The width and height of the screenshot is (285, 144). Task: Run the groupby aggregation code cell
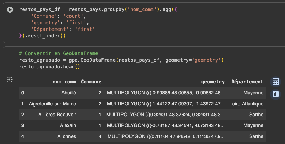tap(10, 10)
